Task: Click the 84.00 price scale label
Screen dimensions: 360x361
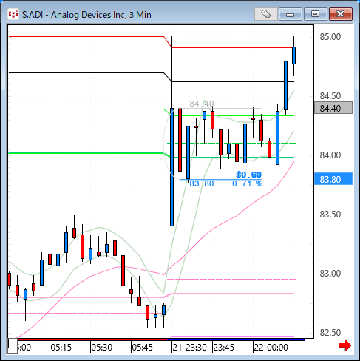Action: click(330, 155)
